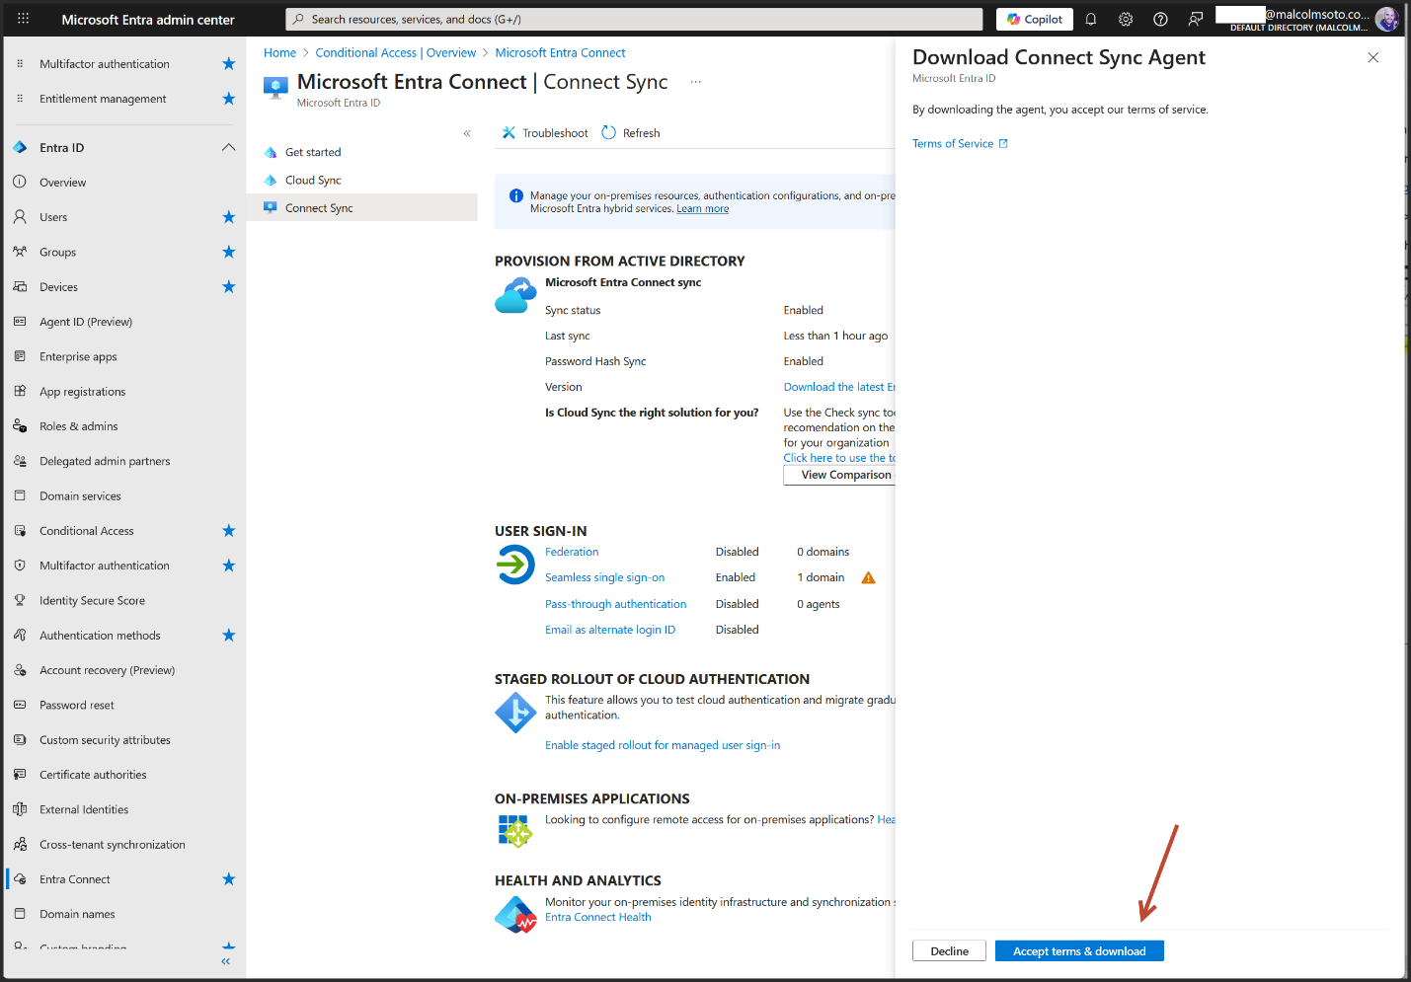Screen dimensions: 1411x982
Task: Collapse the inner navigation pane chevron
Action: [x=467, y=133]
